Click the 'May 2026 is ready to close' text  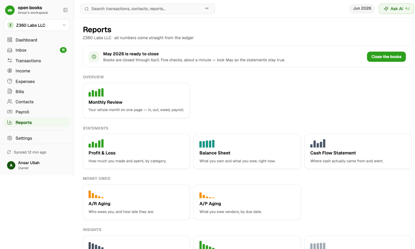pos(131,53)
